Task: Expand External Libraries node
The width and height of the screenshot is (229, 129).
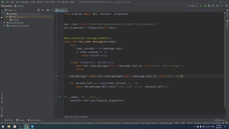Action: (4, 23)
